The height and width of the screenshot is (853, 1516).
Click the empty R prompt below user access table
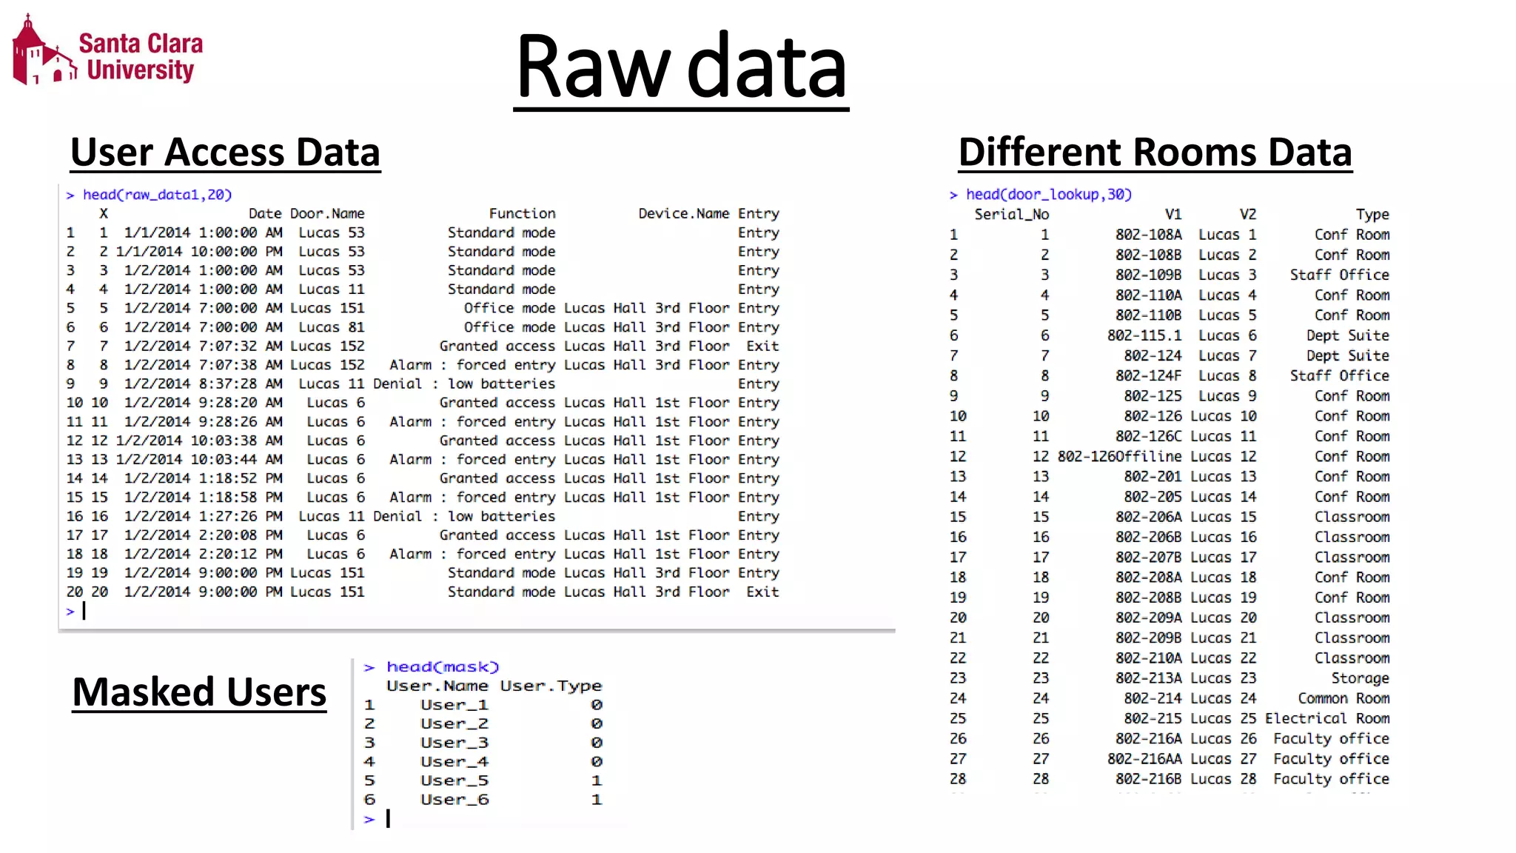point(76,612)
